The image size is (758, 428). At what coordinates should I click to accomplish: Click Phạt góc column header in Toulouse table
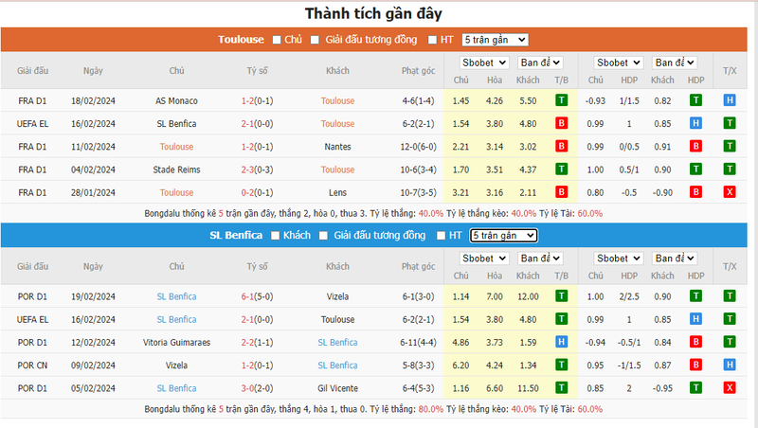(418, 70)
